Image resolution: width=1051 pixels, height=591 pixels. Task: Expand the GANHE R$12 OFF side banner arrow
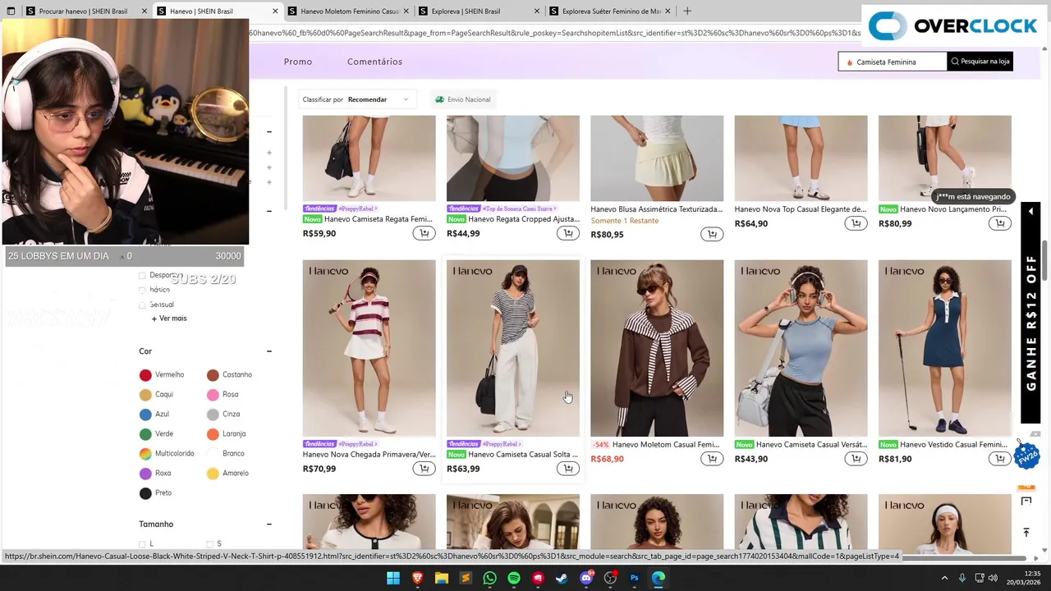point(1030,212)
